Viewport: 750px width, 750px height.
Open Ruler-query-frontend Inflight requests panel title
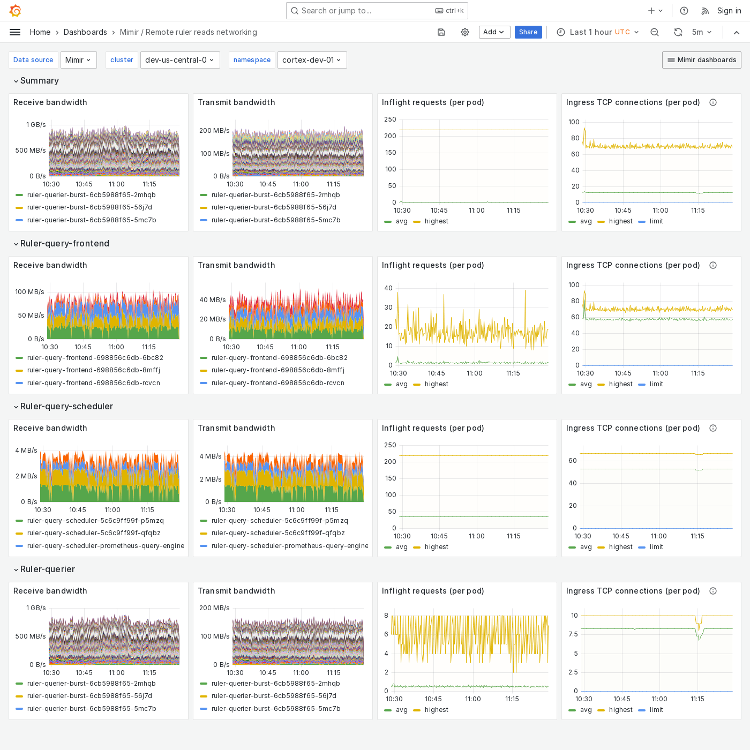pyautogui.click(x=433, y=265)
